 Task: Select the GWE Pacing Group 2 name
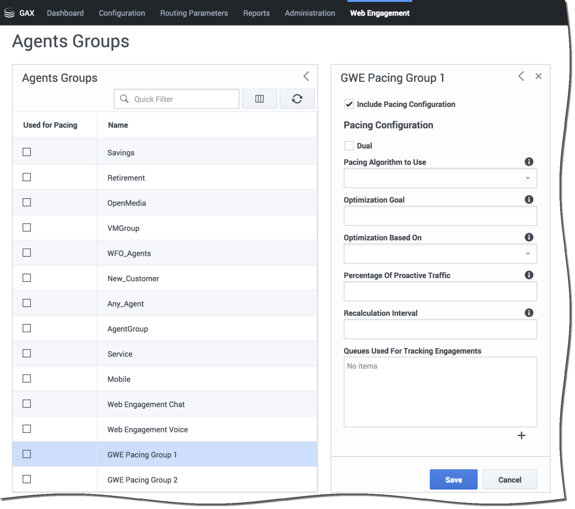coord(143,479)
